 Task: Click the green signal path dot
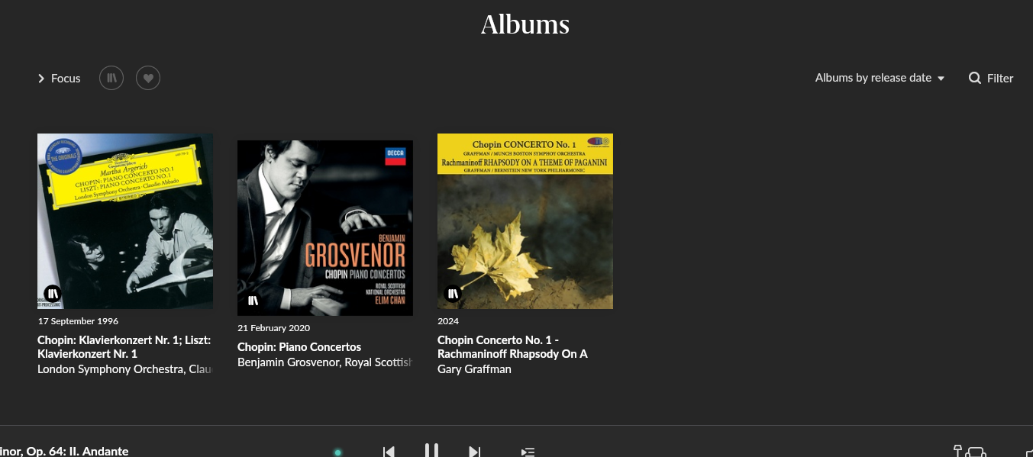pyautogui.click(x=337, y=452)
